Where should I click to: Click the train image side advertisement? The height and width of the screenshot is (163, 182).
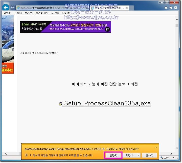click(8, 39)
